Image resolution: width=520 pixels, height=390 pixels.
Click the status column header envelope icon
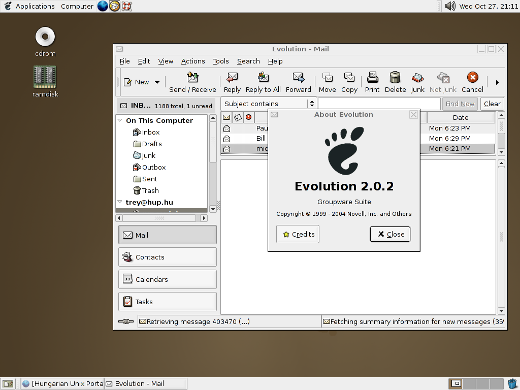226,117
